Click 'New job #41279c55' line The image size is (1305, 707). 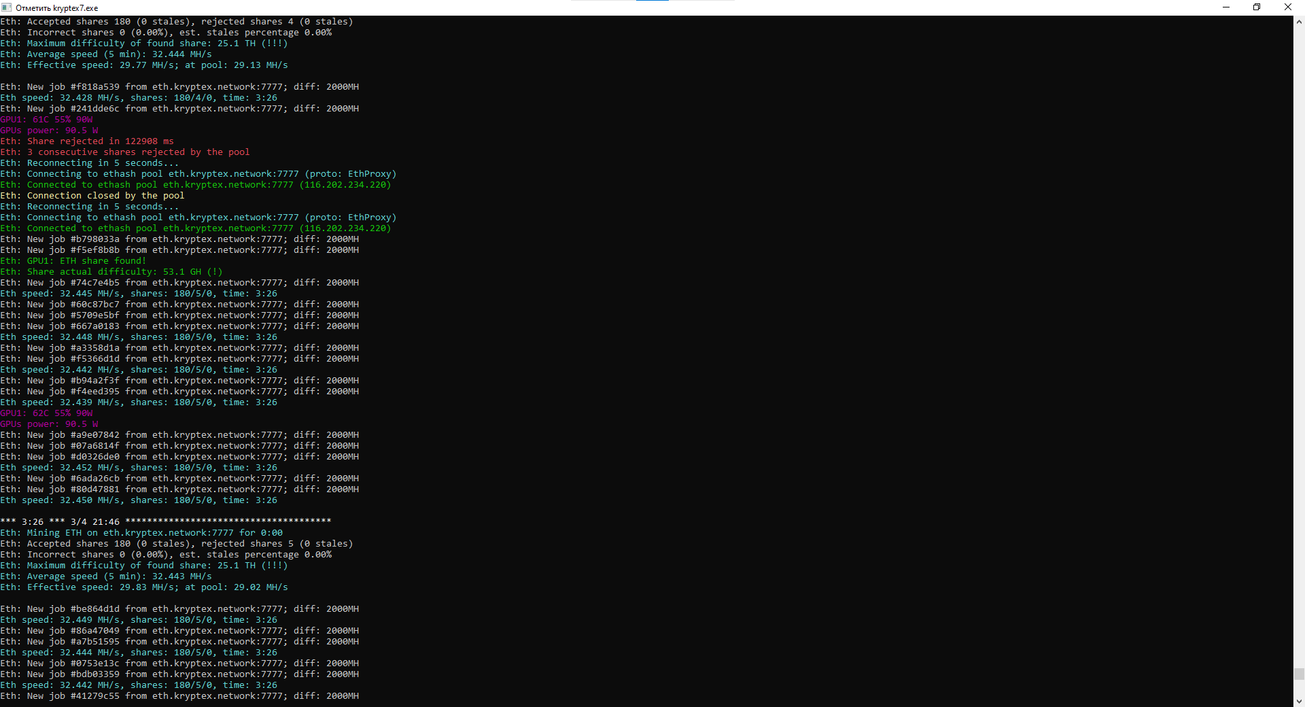[179, 696]
